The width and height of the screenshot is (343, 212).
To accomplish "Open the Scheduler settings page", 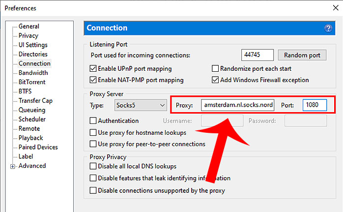I will tap(32, 120).
